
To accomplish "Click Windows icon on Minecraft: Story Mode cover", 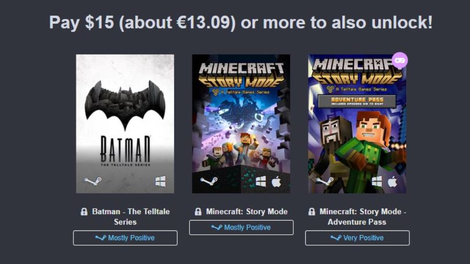I will (261, 181).
